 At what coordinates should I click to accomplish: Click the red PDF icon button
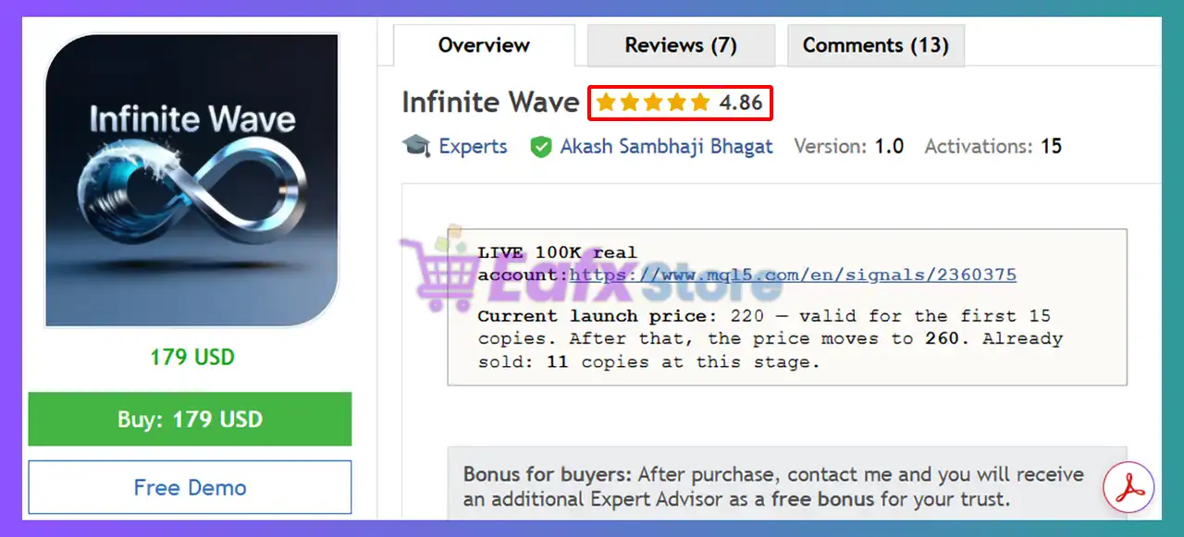(x=1129, y=486)
